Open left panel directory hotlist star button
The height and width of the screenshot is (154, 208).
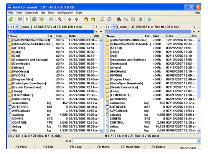[x=96, y=32]
